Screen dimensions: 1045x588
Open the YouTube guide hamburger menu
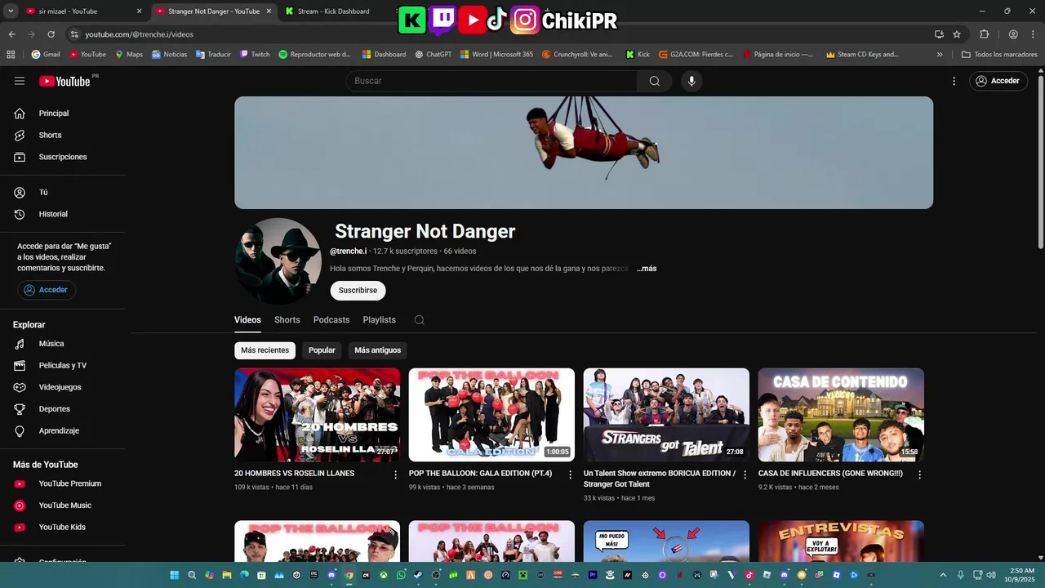(x=20, y=81)
